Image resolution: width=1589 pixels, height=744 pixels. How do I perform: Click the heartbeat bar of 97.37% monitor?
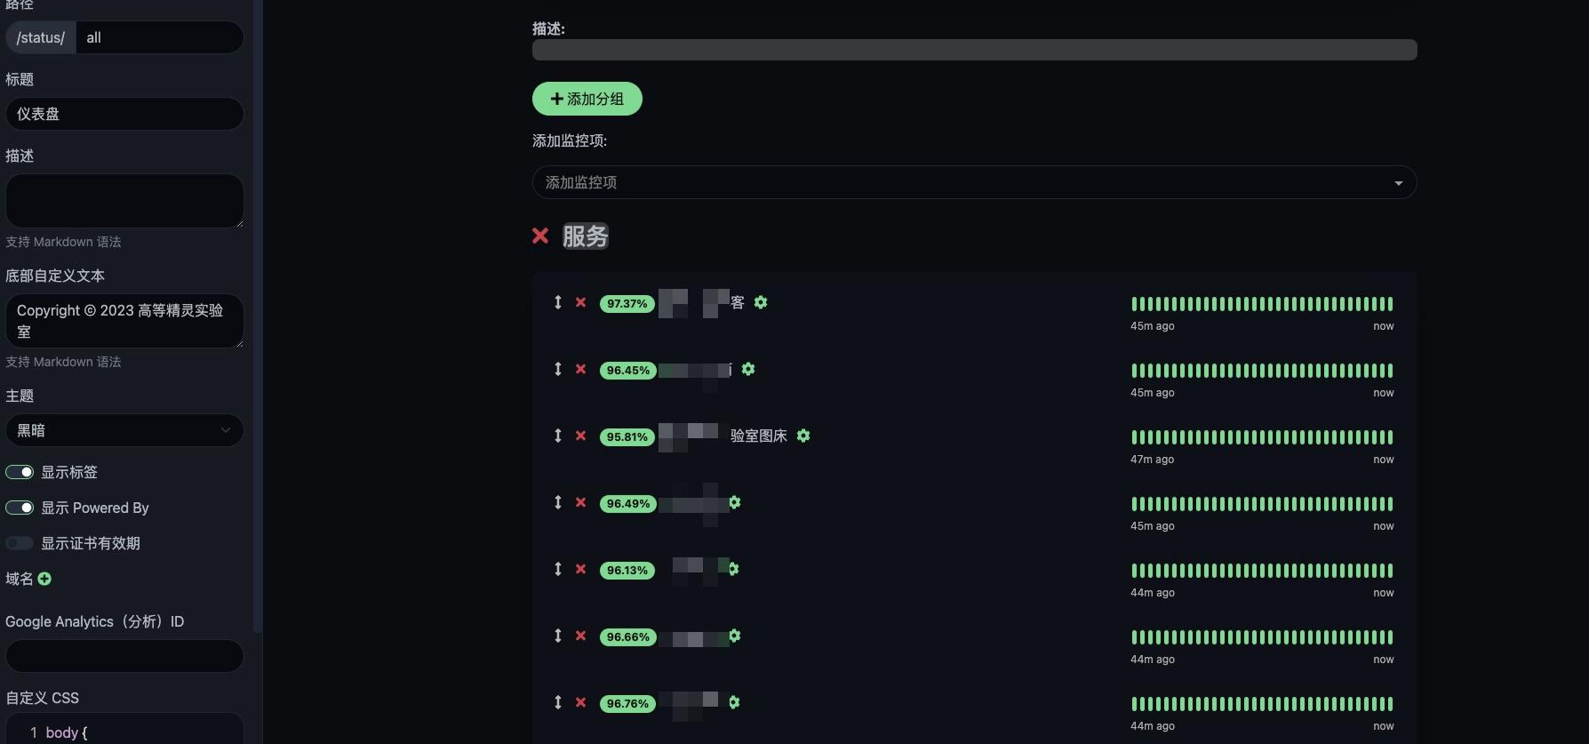(1262, 304)
